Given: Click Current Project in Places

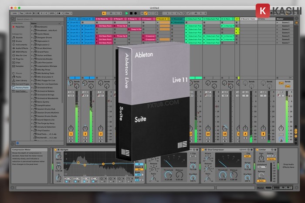Looking at the screenshot, I should (21, 84).
